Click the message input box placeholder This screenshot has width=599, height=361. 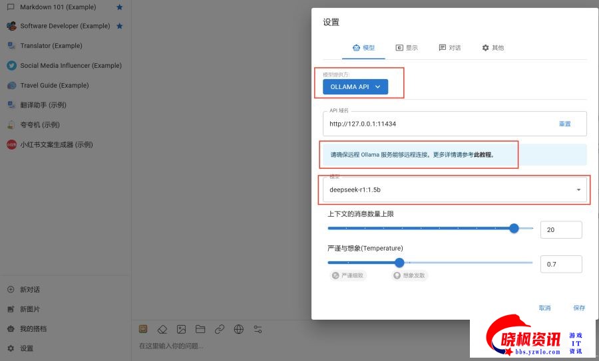[171, 346]
